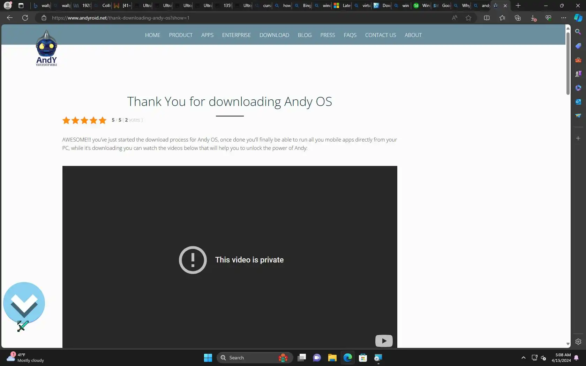Viewport: 586px width, 366px height.
Task: Open the clock showing 5:08 AM
Action: (x=561, y=358)
